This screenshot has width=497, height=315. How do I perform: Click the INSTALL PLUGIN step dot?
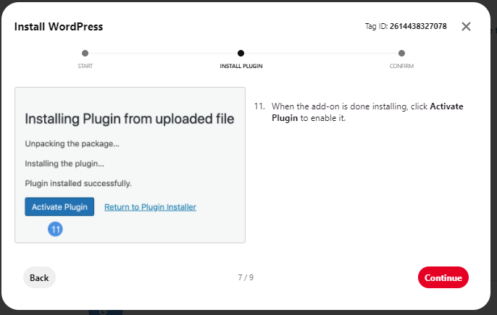241,54
